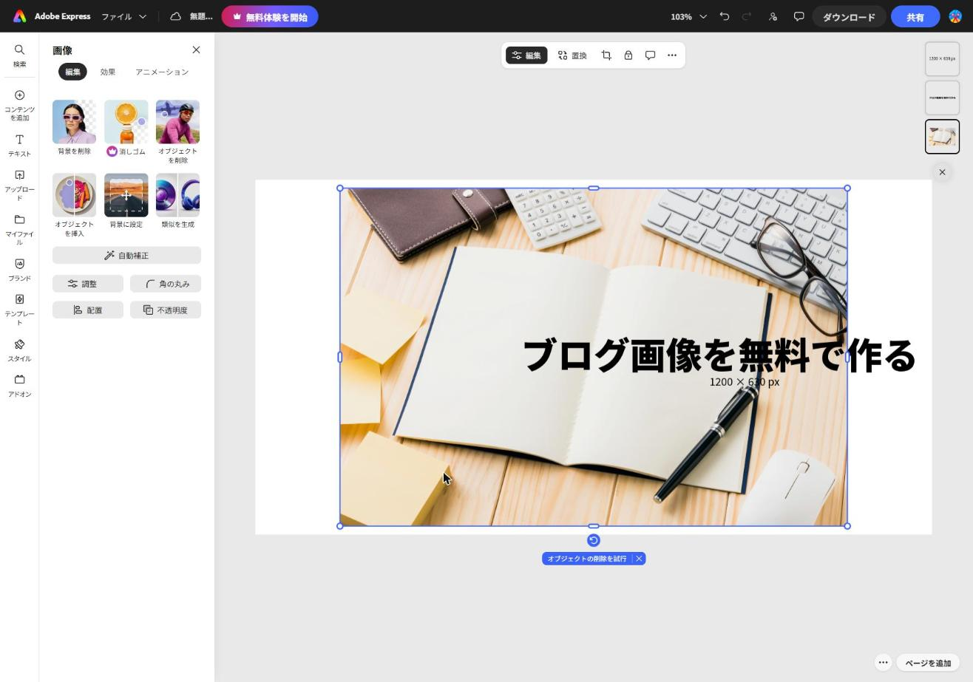The height and width of the screenshot is (682, 973).
Task: Close the 画像 panel
Action: point(196,50)
